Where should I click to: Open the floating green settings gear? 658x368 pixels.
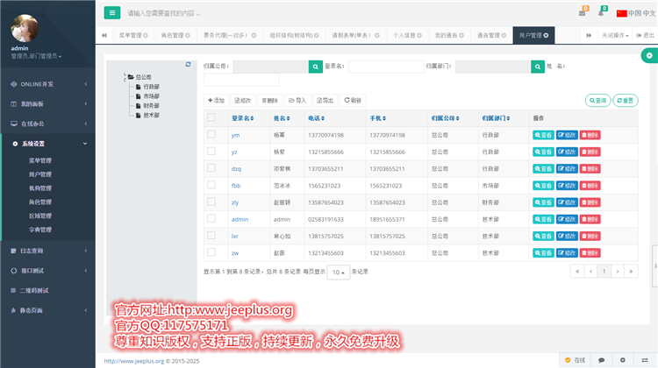point(648,55)
